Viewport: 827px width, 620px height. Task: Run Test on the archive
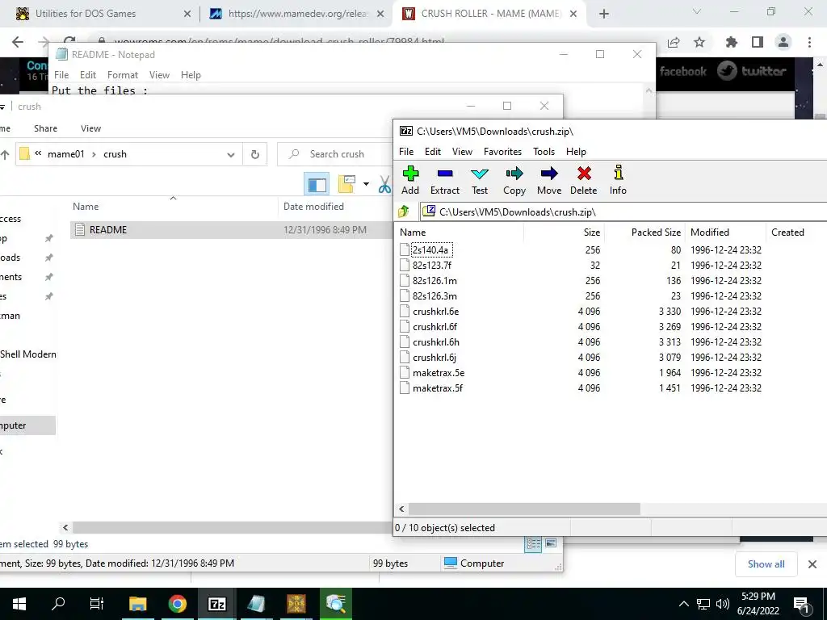click(x=480, y=180)
